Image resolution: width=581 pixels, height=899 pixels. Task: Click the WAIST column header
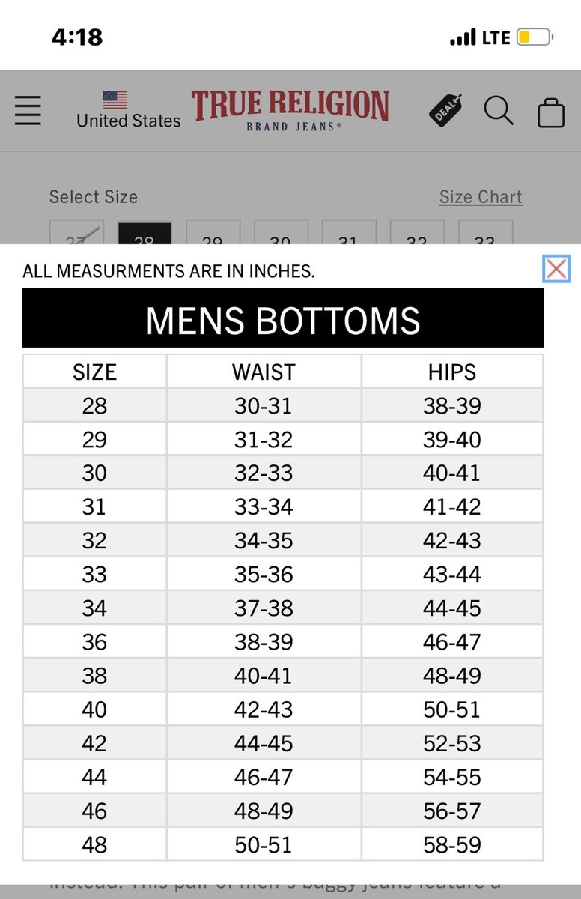pos(264,372)
